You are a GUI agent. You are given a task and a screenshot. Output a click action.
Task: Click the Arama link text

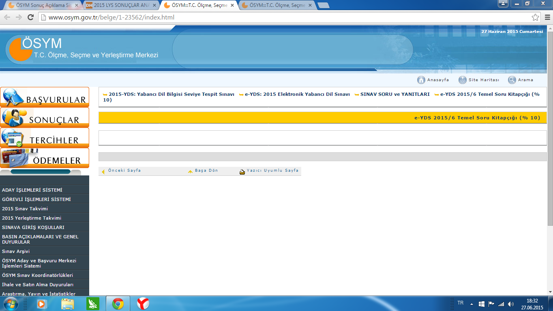[x=526, y=80]
